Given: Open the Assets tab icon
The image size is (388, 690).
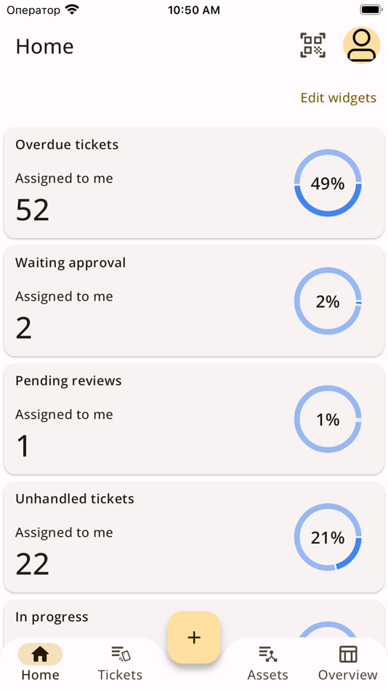Looking at the screenshot, I should point(268,654).
